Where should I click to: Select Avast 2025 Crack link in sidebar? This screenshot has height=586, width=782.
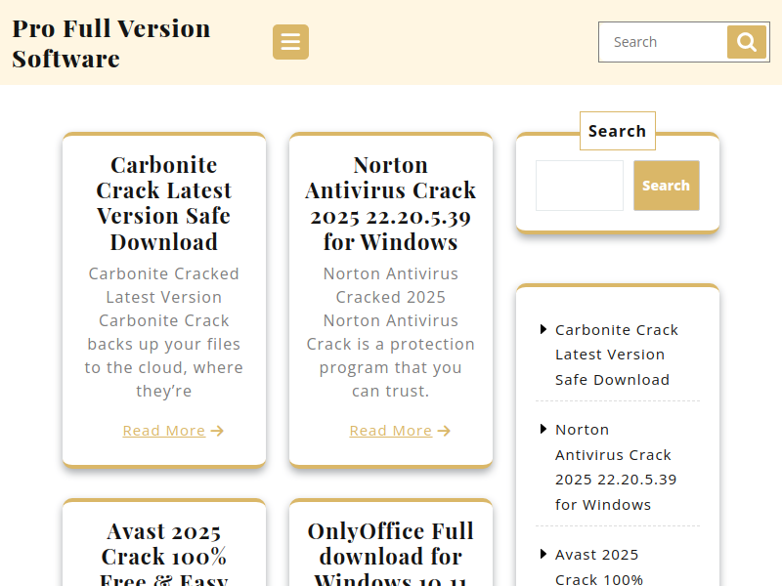(598, 566)
